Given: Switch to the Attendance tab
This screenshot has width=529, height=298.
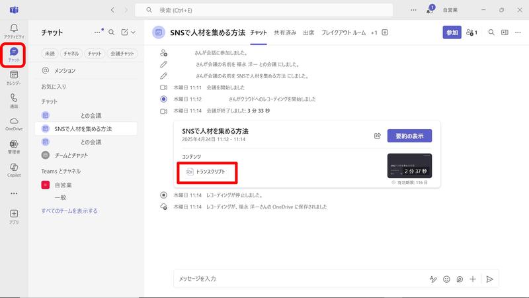Looking at the screenshot, I should 308,32.
